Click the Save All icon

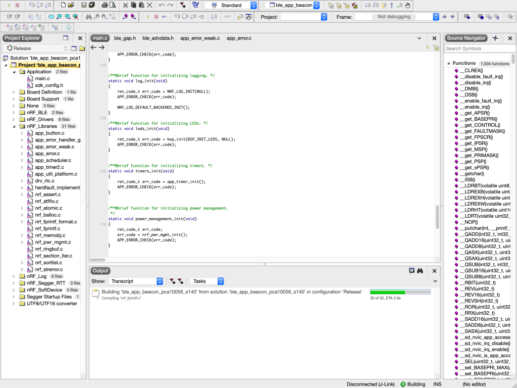click(92, 5)
